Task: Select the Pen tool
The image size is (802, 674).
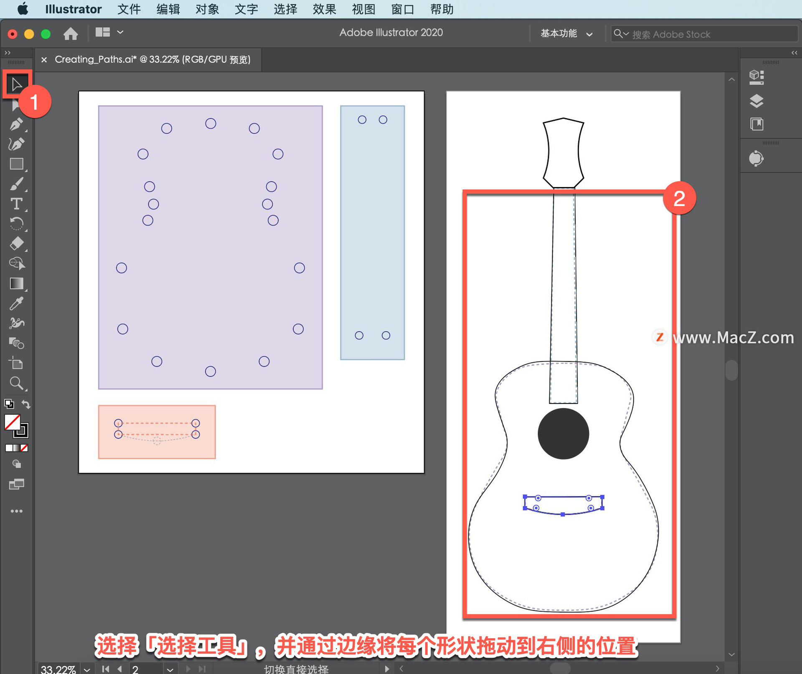Action: click(x=16, y=124)
